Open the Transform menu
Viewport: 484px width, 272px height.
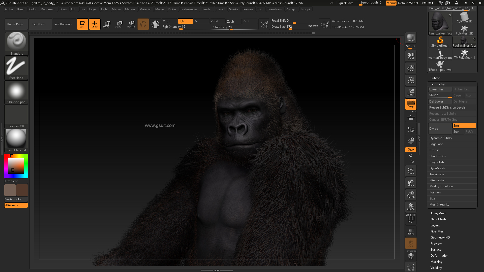tap(275, 9)
